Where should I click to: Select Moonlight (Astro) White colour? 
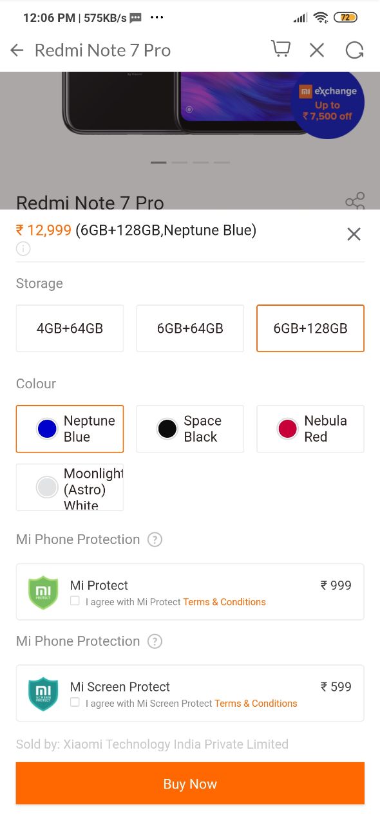[70, 487]
